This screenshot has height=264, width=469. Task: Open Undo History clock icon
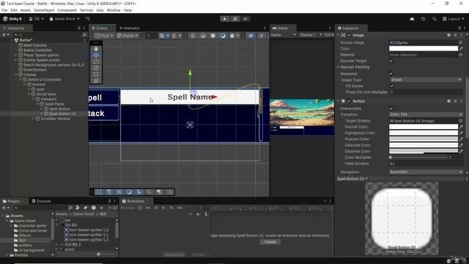[423, 19]
